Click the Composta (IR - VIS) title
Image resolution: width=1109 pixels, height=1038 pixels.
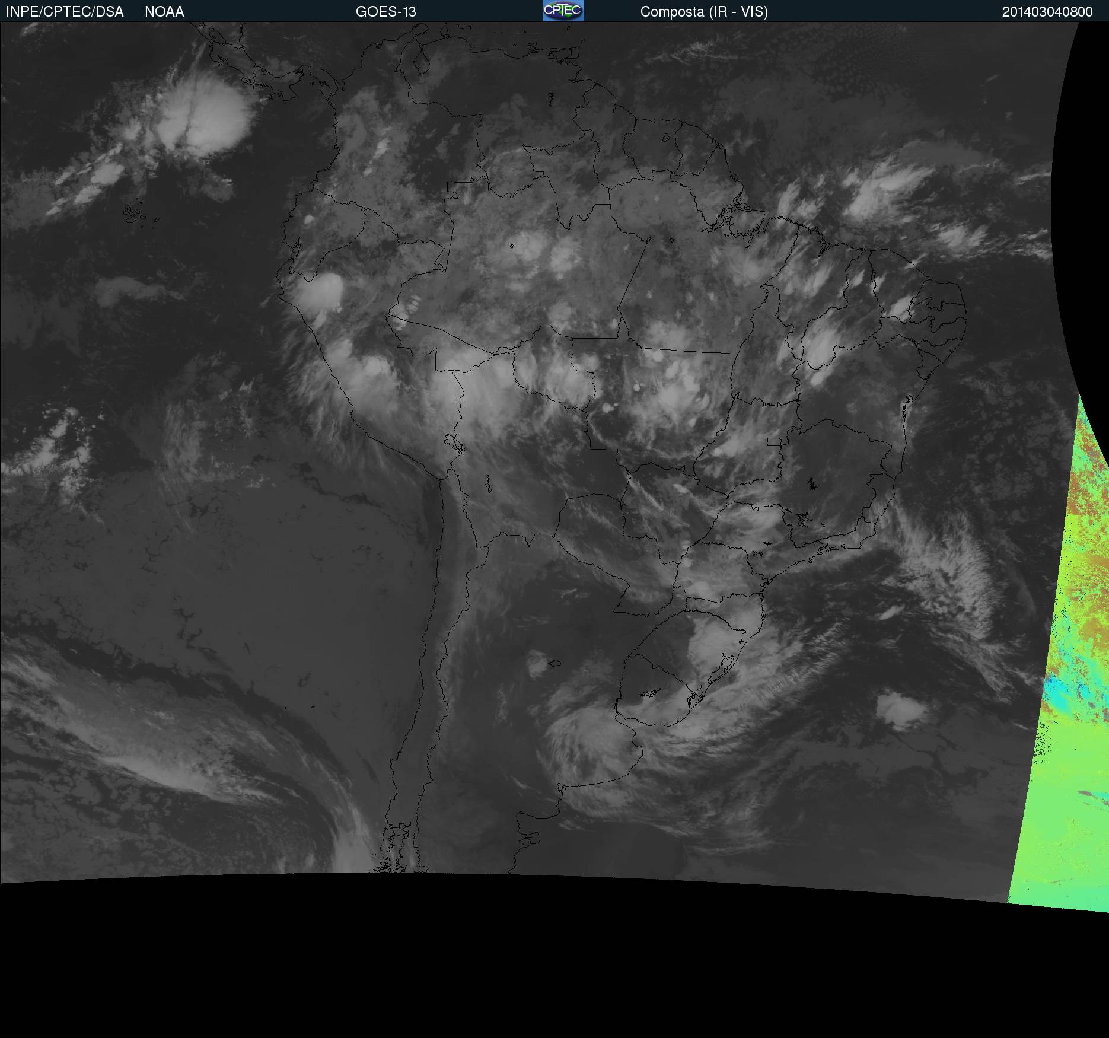pyautogui.click(x=704, y=12)
